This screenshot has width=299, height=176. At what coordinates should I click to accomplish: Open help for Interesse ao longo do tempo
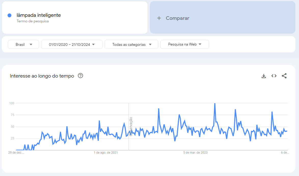click(81, 76)
